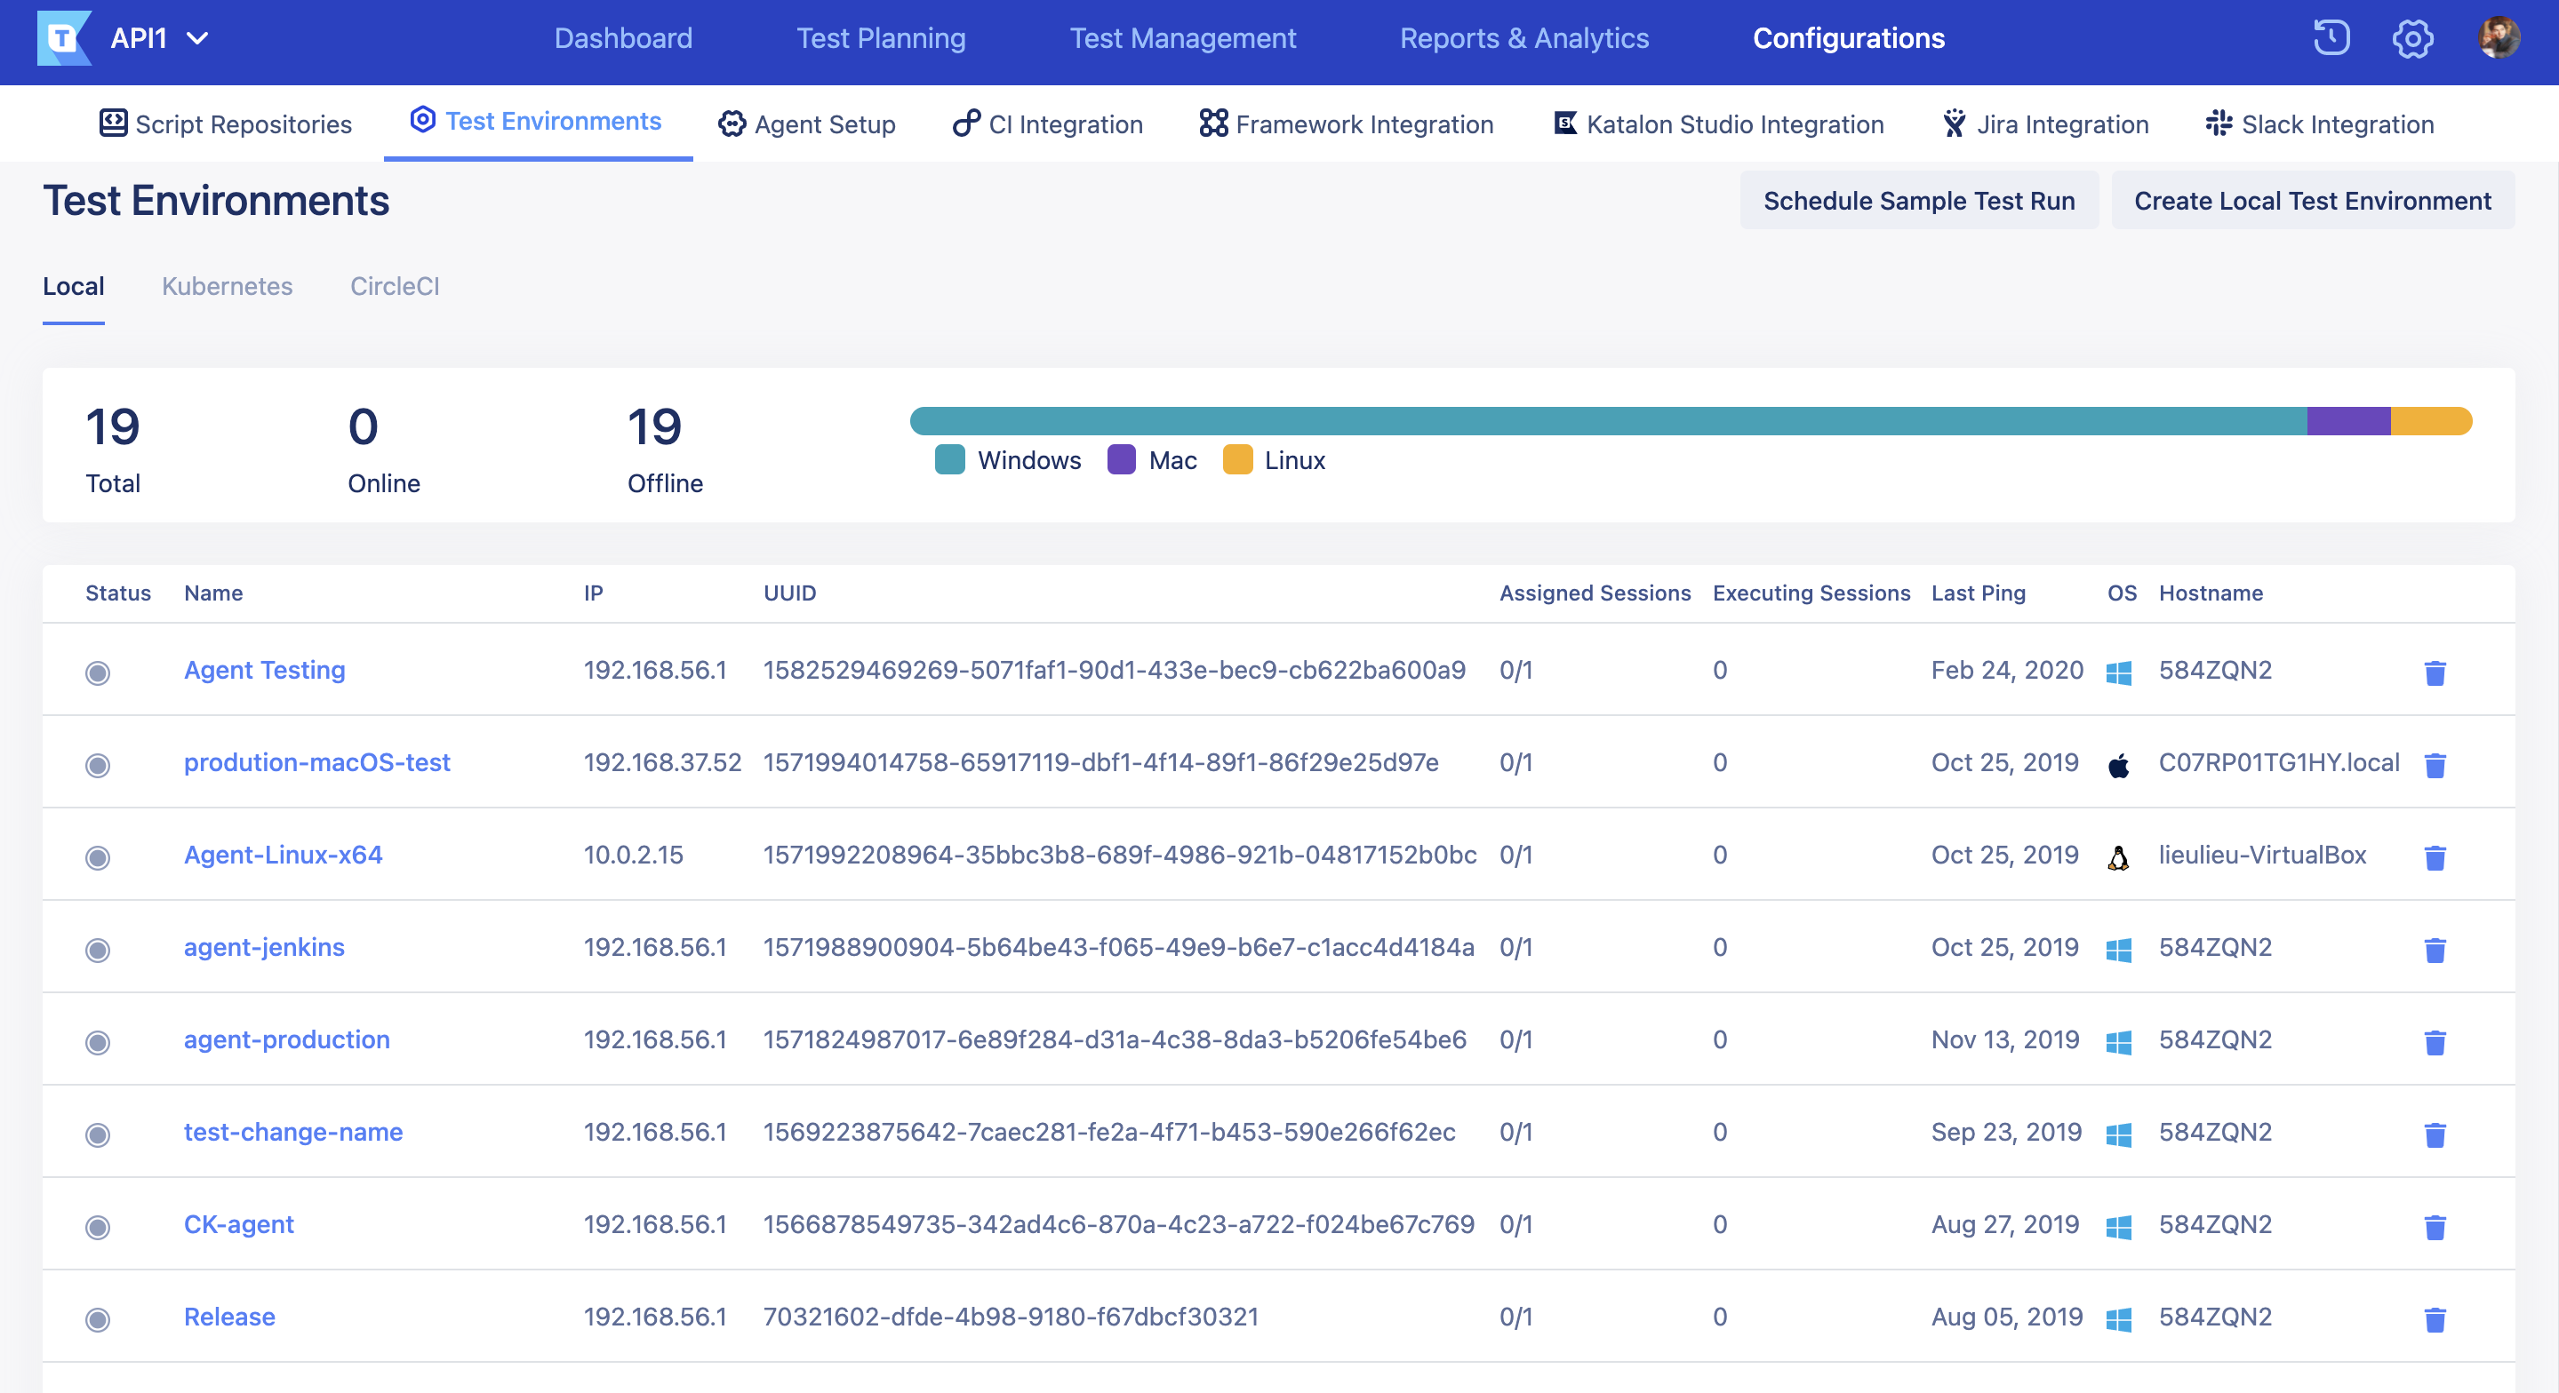Screen dimensions: 2559x1393
Task: Delete the Agent Testing environment
Action: (x=2434, y=673)
